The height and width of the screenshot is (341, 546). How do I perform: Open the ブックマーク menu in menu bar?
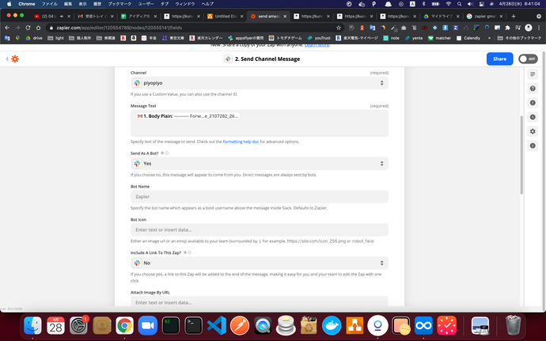coord(119,4)
